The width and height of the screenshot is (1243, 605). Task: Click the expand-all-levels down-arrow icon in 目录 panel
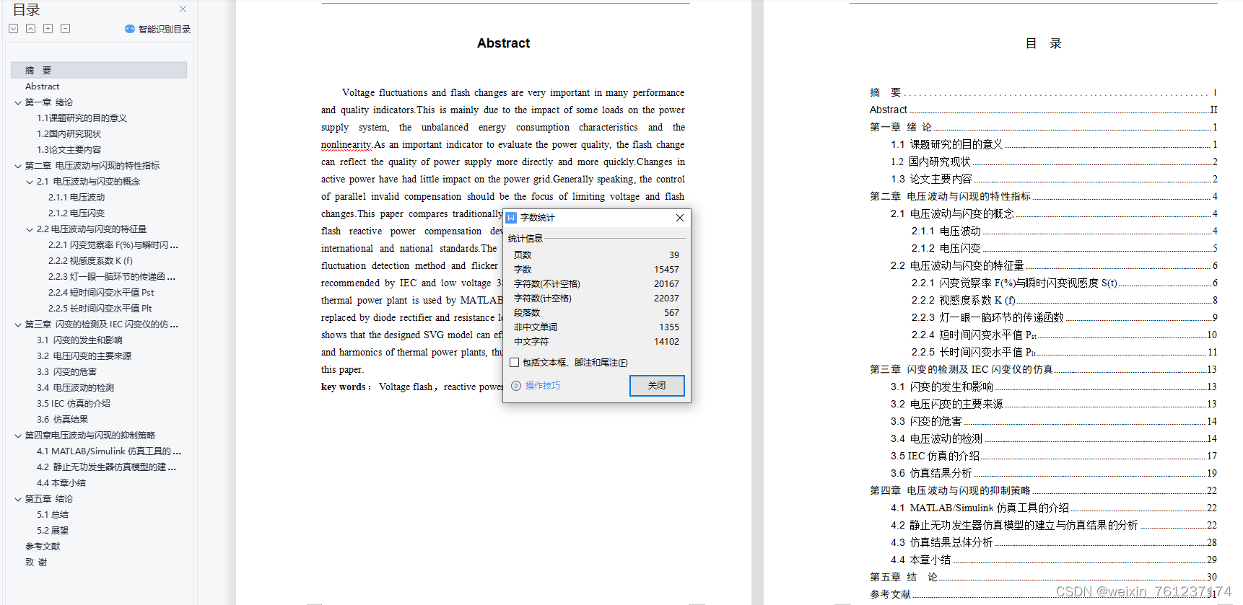pyautogui.click(x=13, y=29)
